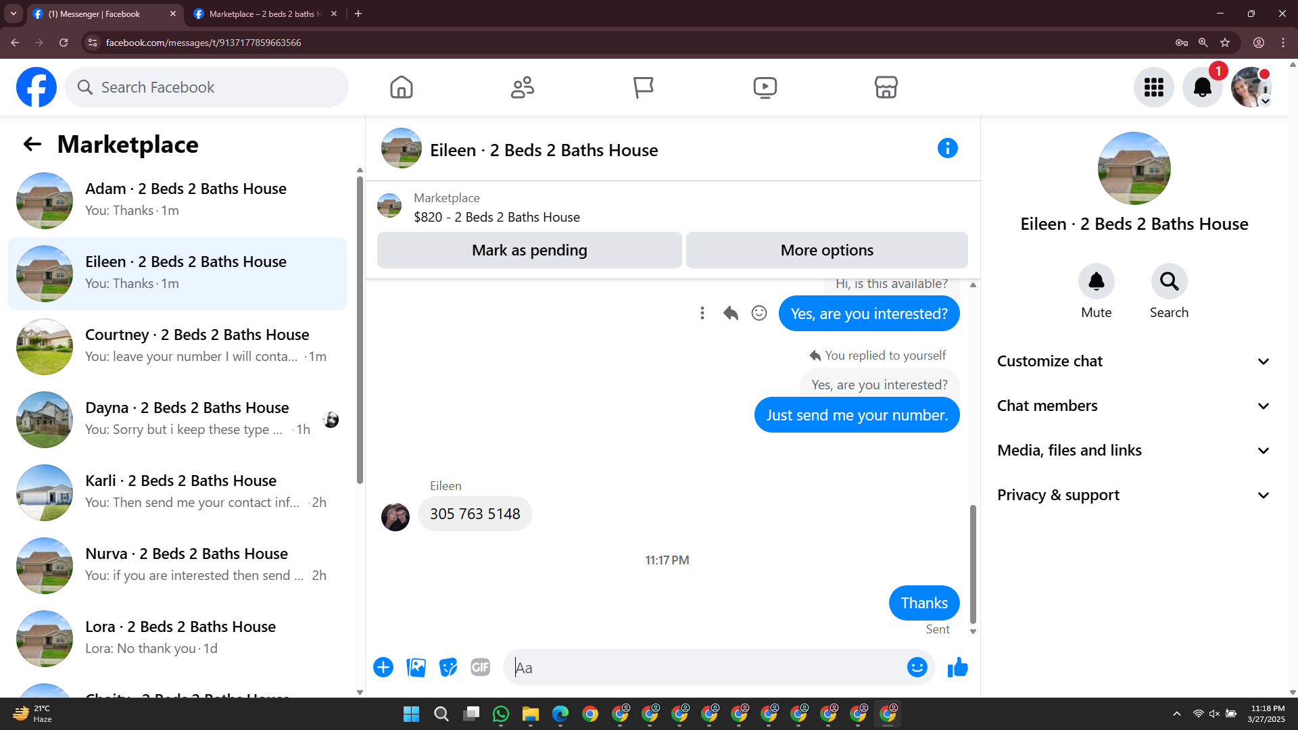Reload the page
Viewport: 1298px width, 730px height.
[64, 43]
